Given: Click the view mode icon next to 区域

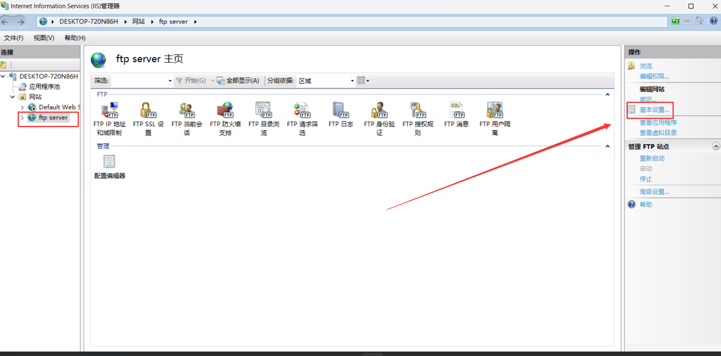Looking at the screenshot, I should 363,80.
